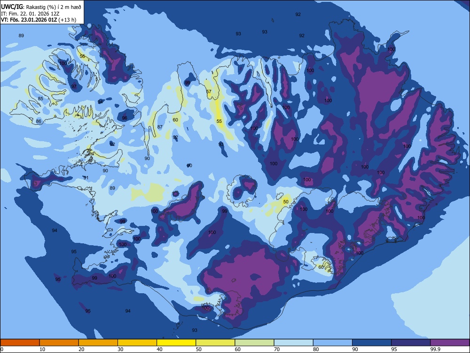The width and height of the screenshot is (470, 353).
Task: Click the dark orange 0–10 legend swatch
Action: 20,343
